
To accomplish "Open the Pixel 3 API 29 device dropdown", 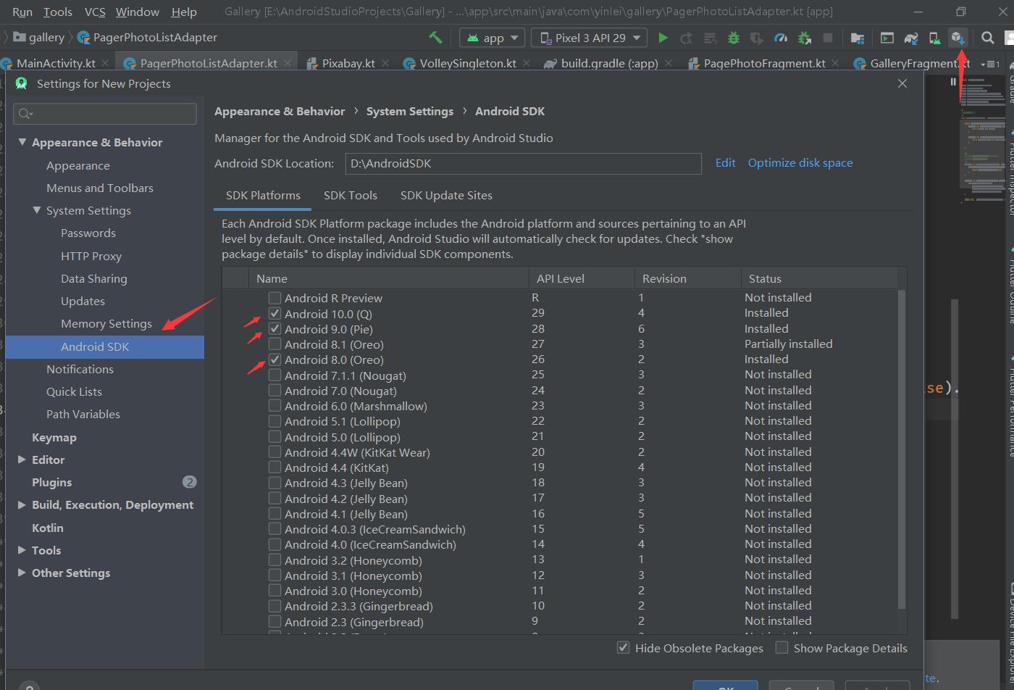I will tap(589, 38).
